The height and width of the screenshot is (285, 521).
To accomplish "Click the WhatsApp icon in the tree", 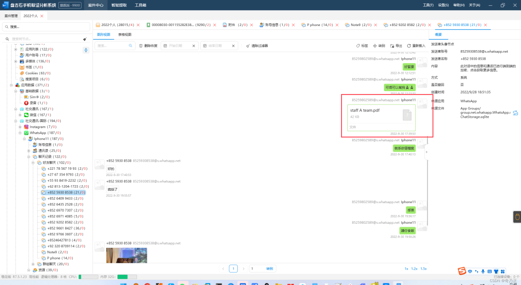I will click(26, 133).
